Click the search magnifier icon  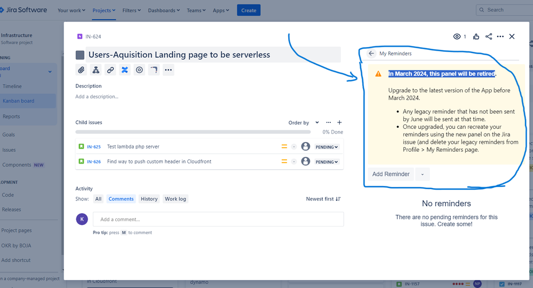coord(482,10)
